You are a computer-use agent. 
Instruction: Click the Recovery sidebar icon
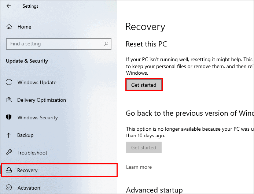coord(9,171)
